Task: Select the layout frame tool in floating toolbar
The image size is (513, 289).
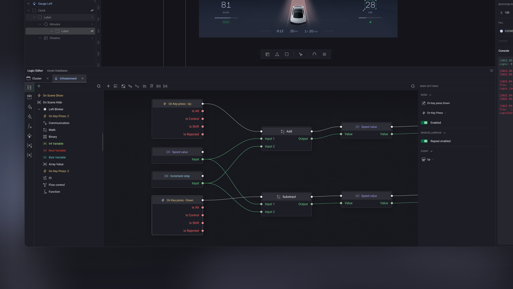Action: click(x=267, y=54)
